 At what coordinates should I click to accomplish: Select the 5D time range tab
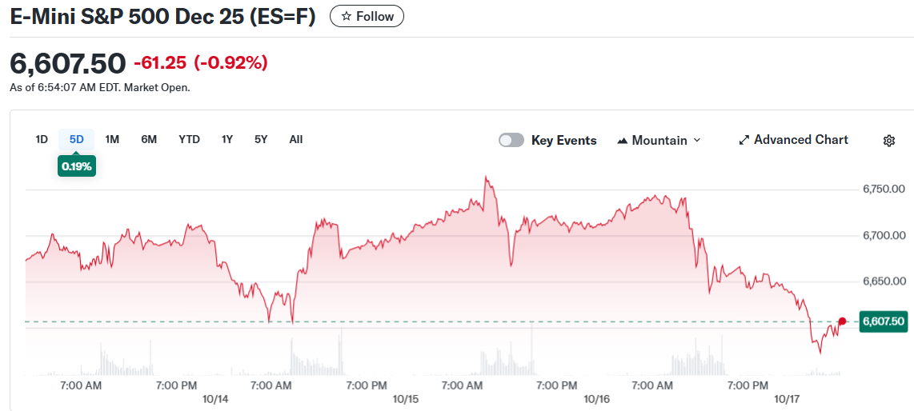77,139
